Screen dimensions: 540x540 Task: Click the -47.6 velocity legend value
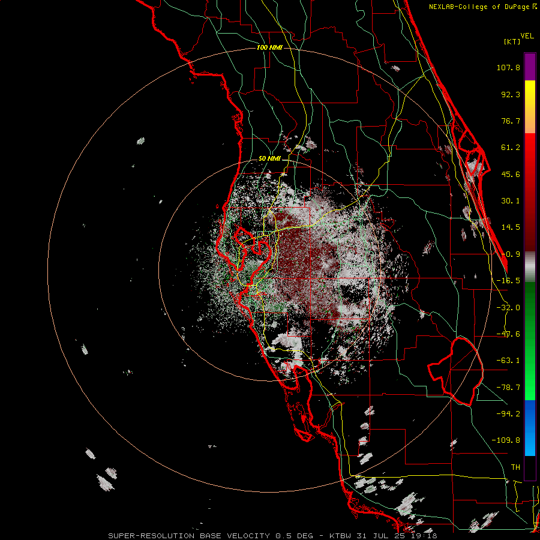click(508, 334)
